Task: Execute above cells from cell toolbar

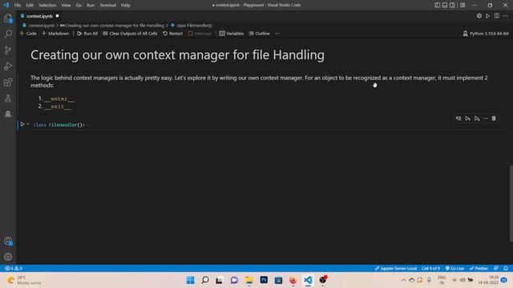Action: click(x=467, y=118)
